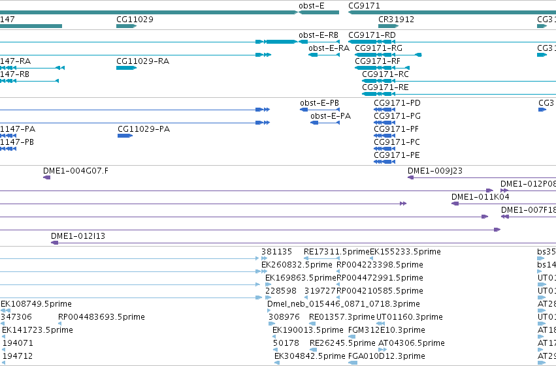Select the CG9171 gene label
This screenshot has height=366, width=556.
(x=364, y=6)
